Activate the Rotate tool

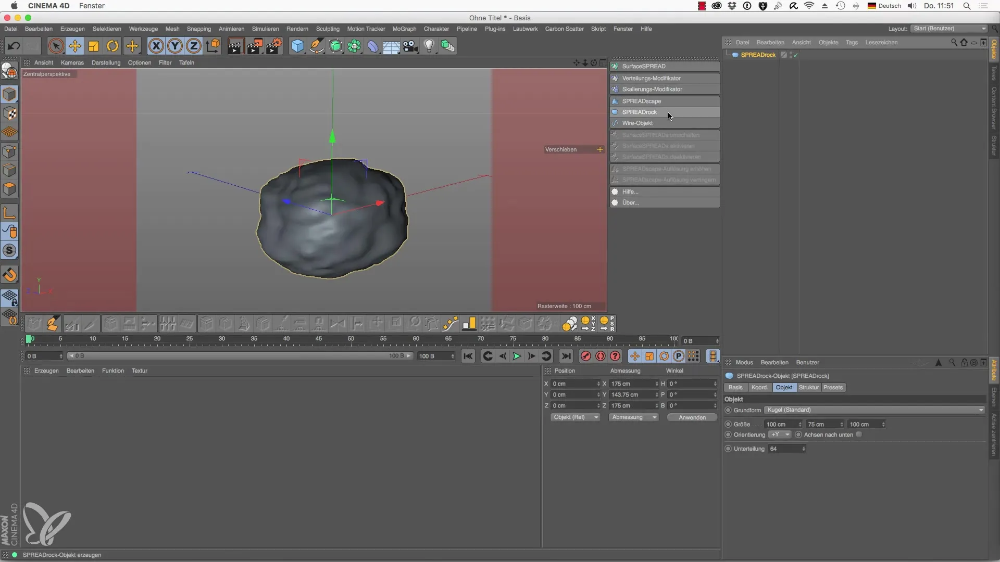[113, 46]
